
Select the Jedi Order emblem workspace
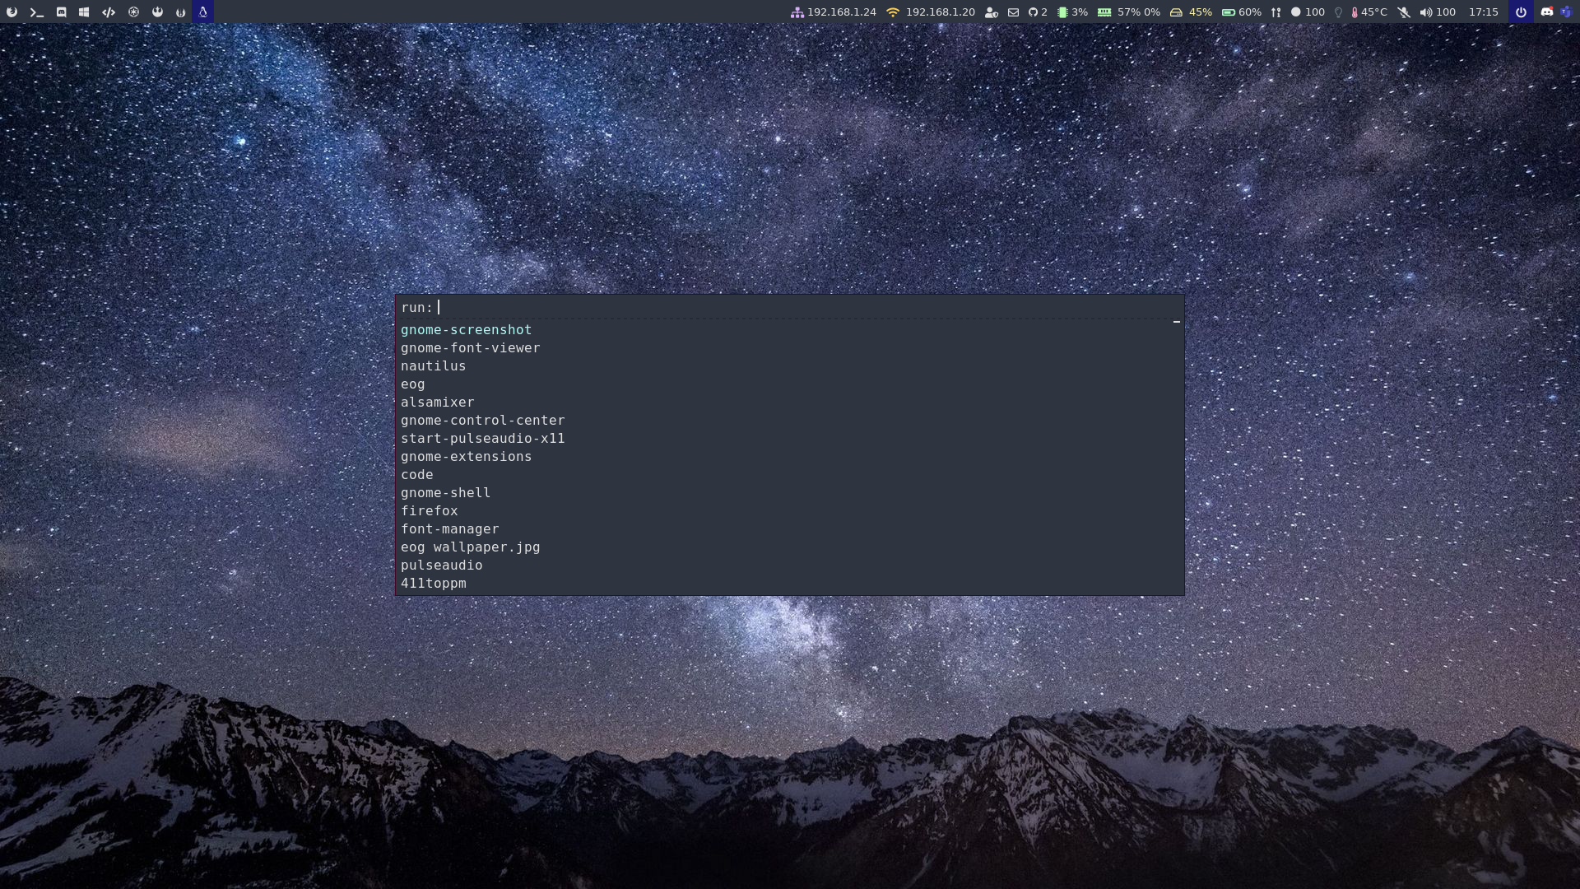pyautogui.click(x=180, y=12)
